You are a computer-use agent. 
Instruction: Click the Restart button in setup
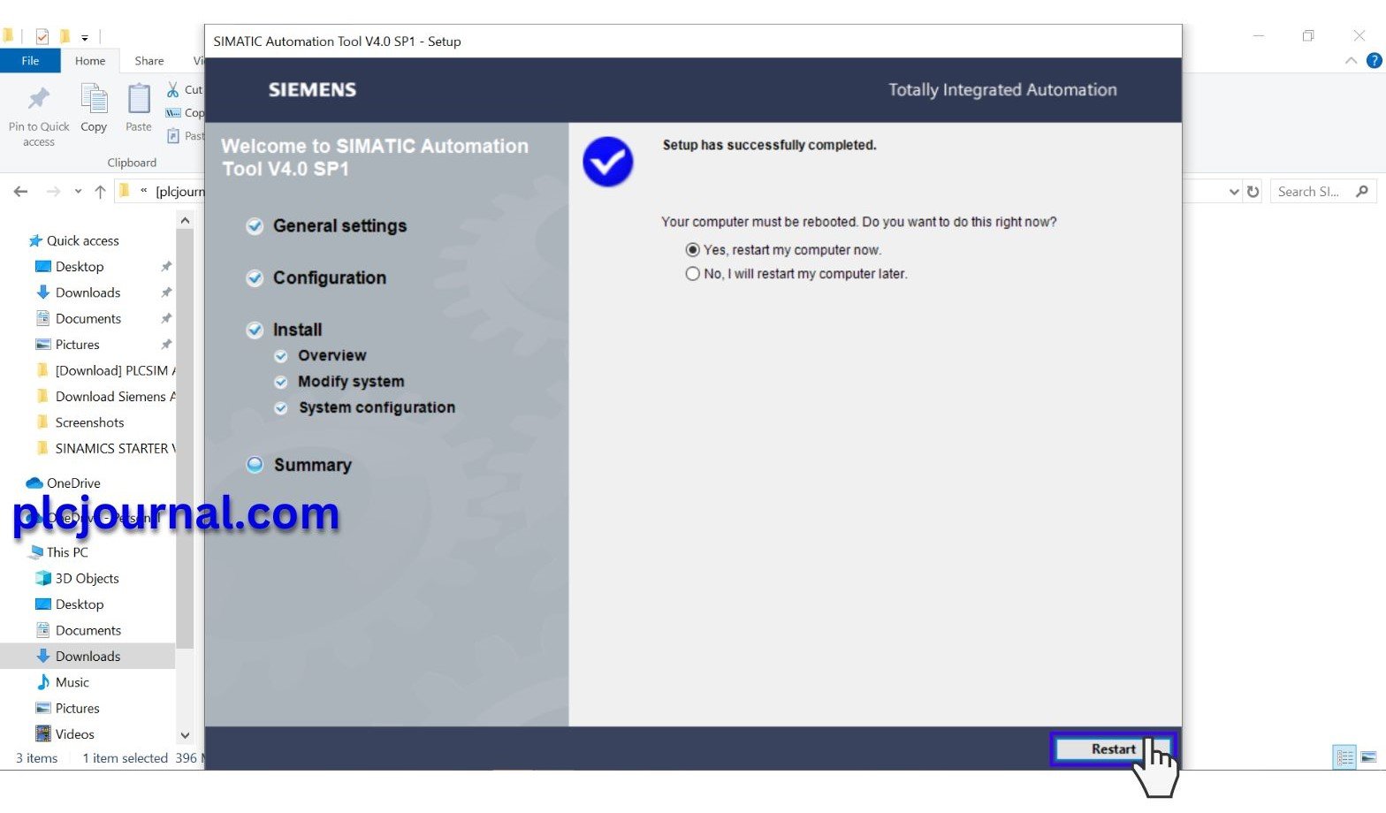(x=1113, y=748)
